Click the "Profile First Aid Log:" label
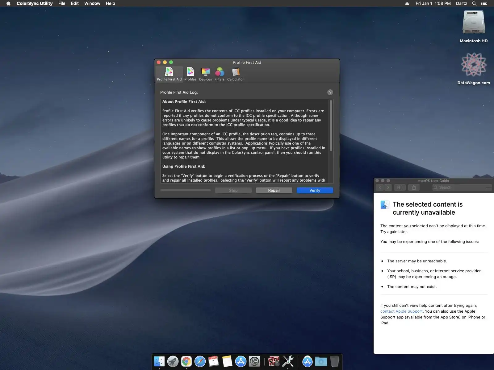 point(179,92)
